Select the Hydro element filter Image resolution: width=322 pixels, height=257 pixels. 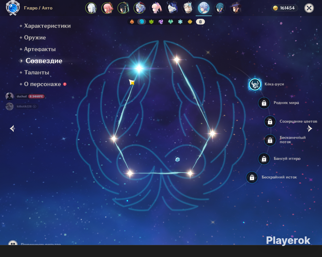tap(141, 22)
